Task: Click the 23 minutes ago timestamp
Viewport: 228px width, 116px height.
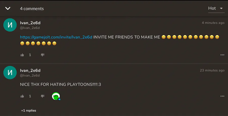Action: 212,70
